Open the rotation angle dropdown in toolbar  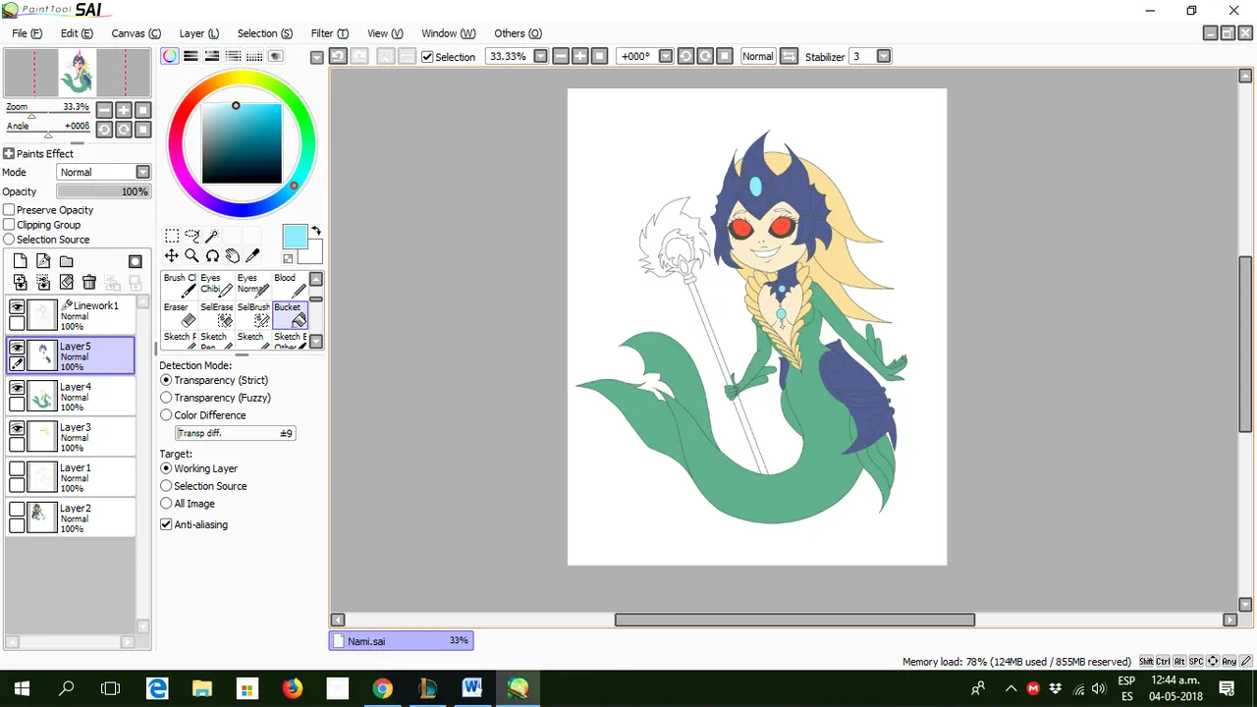click(665, 56)
